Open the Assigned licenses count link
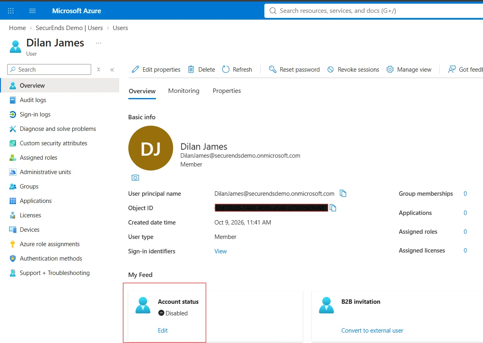Image resolution: width=483 pixels, height=343 pixels. pos(465,251)
